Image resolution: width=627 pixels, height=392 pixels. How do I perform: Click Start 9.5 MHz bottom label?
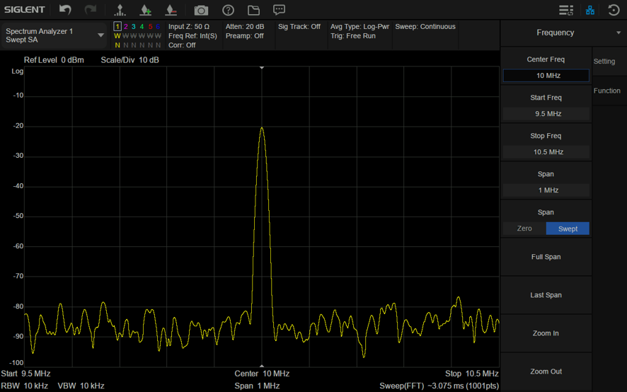point(25,374)
